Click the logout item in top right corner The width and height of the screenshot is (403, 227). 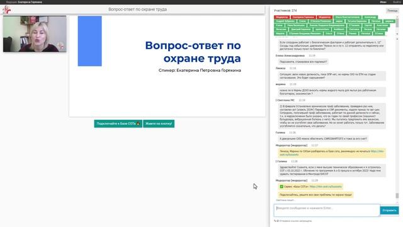[x=397, y=2]
